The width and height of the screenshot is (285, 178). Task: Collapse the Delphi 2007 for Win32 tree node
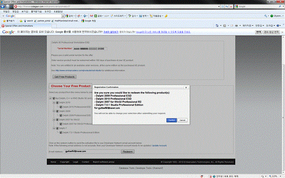(x=54, y=120)
